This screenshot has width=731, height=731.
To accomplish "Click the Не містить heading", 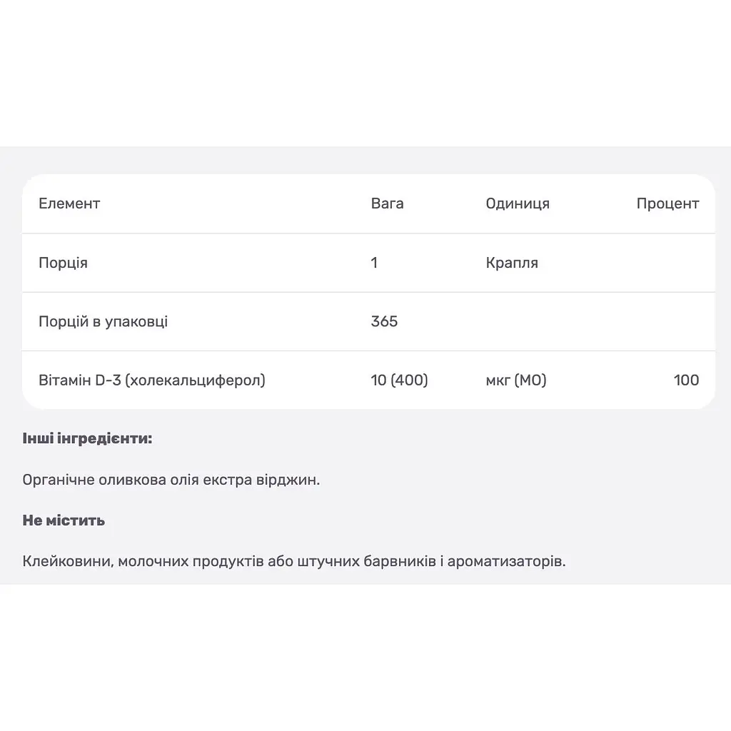I will point(64,520).
